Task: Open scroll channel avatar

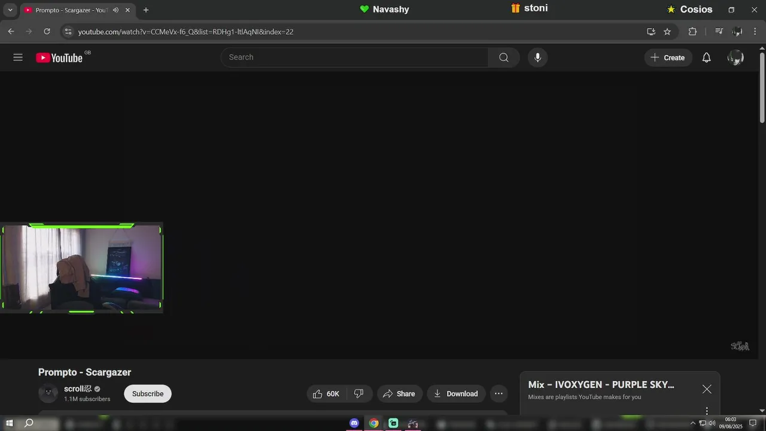Action: click(x=48, y=393)
